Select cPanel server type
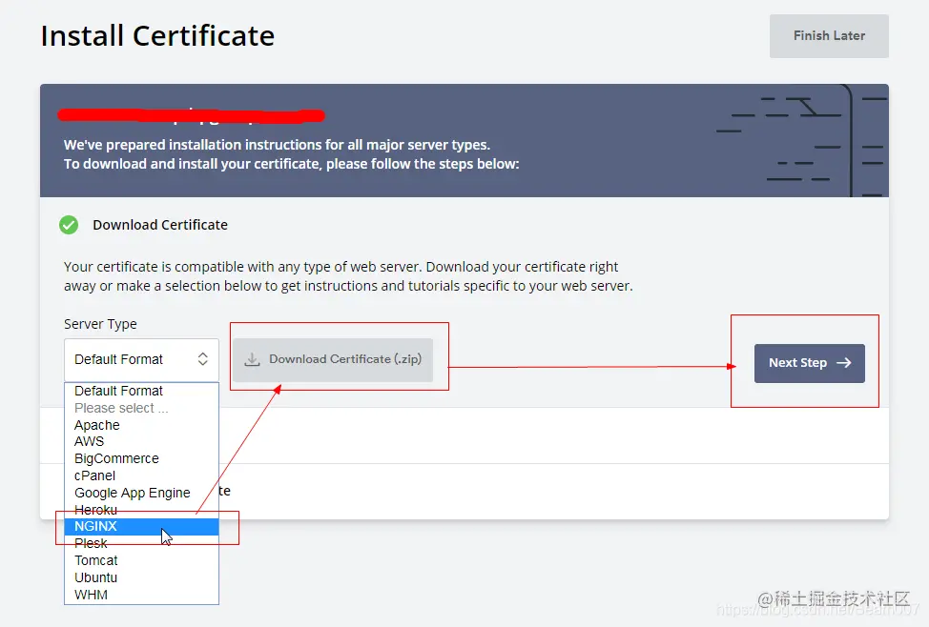The height and width of the screenshot is (627, 929). pyautogui.click(x=141, y=476)
